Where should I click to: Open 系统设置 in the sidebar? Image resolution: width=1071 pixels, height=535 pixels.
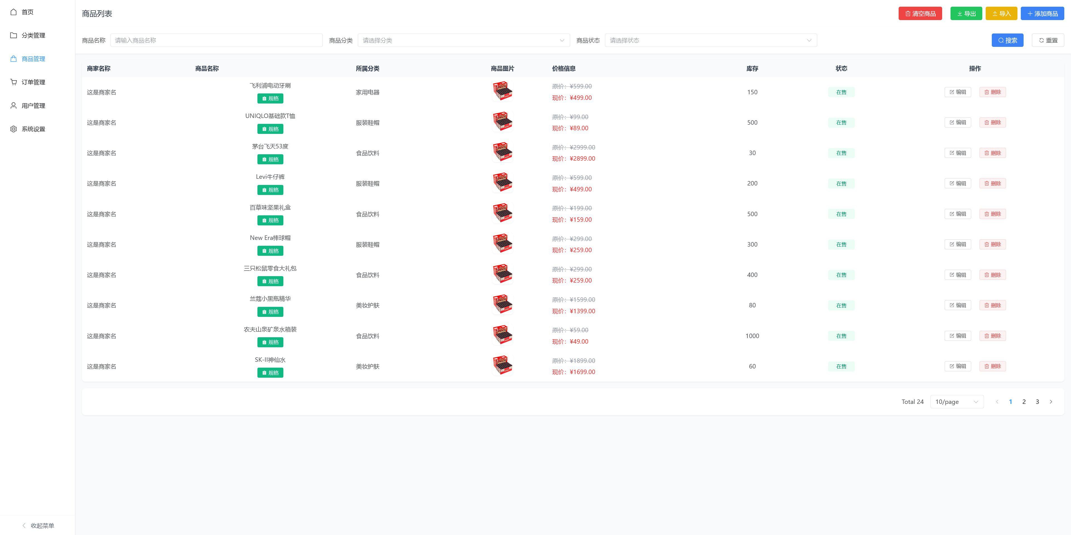(33, 129)
